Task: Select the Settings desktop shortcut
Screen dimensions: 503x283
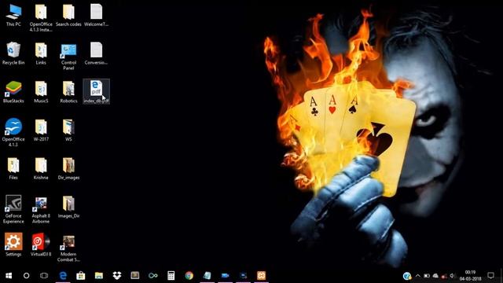Action: pos(13,244)
